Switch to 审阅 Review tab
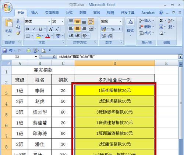The height and width of the screenshot is (155, 184). coord(97,13)
